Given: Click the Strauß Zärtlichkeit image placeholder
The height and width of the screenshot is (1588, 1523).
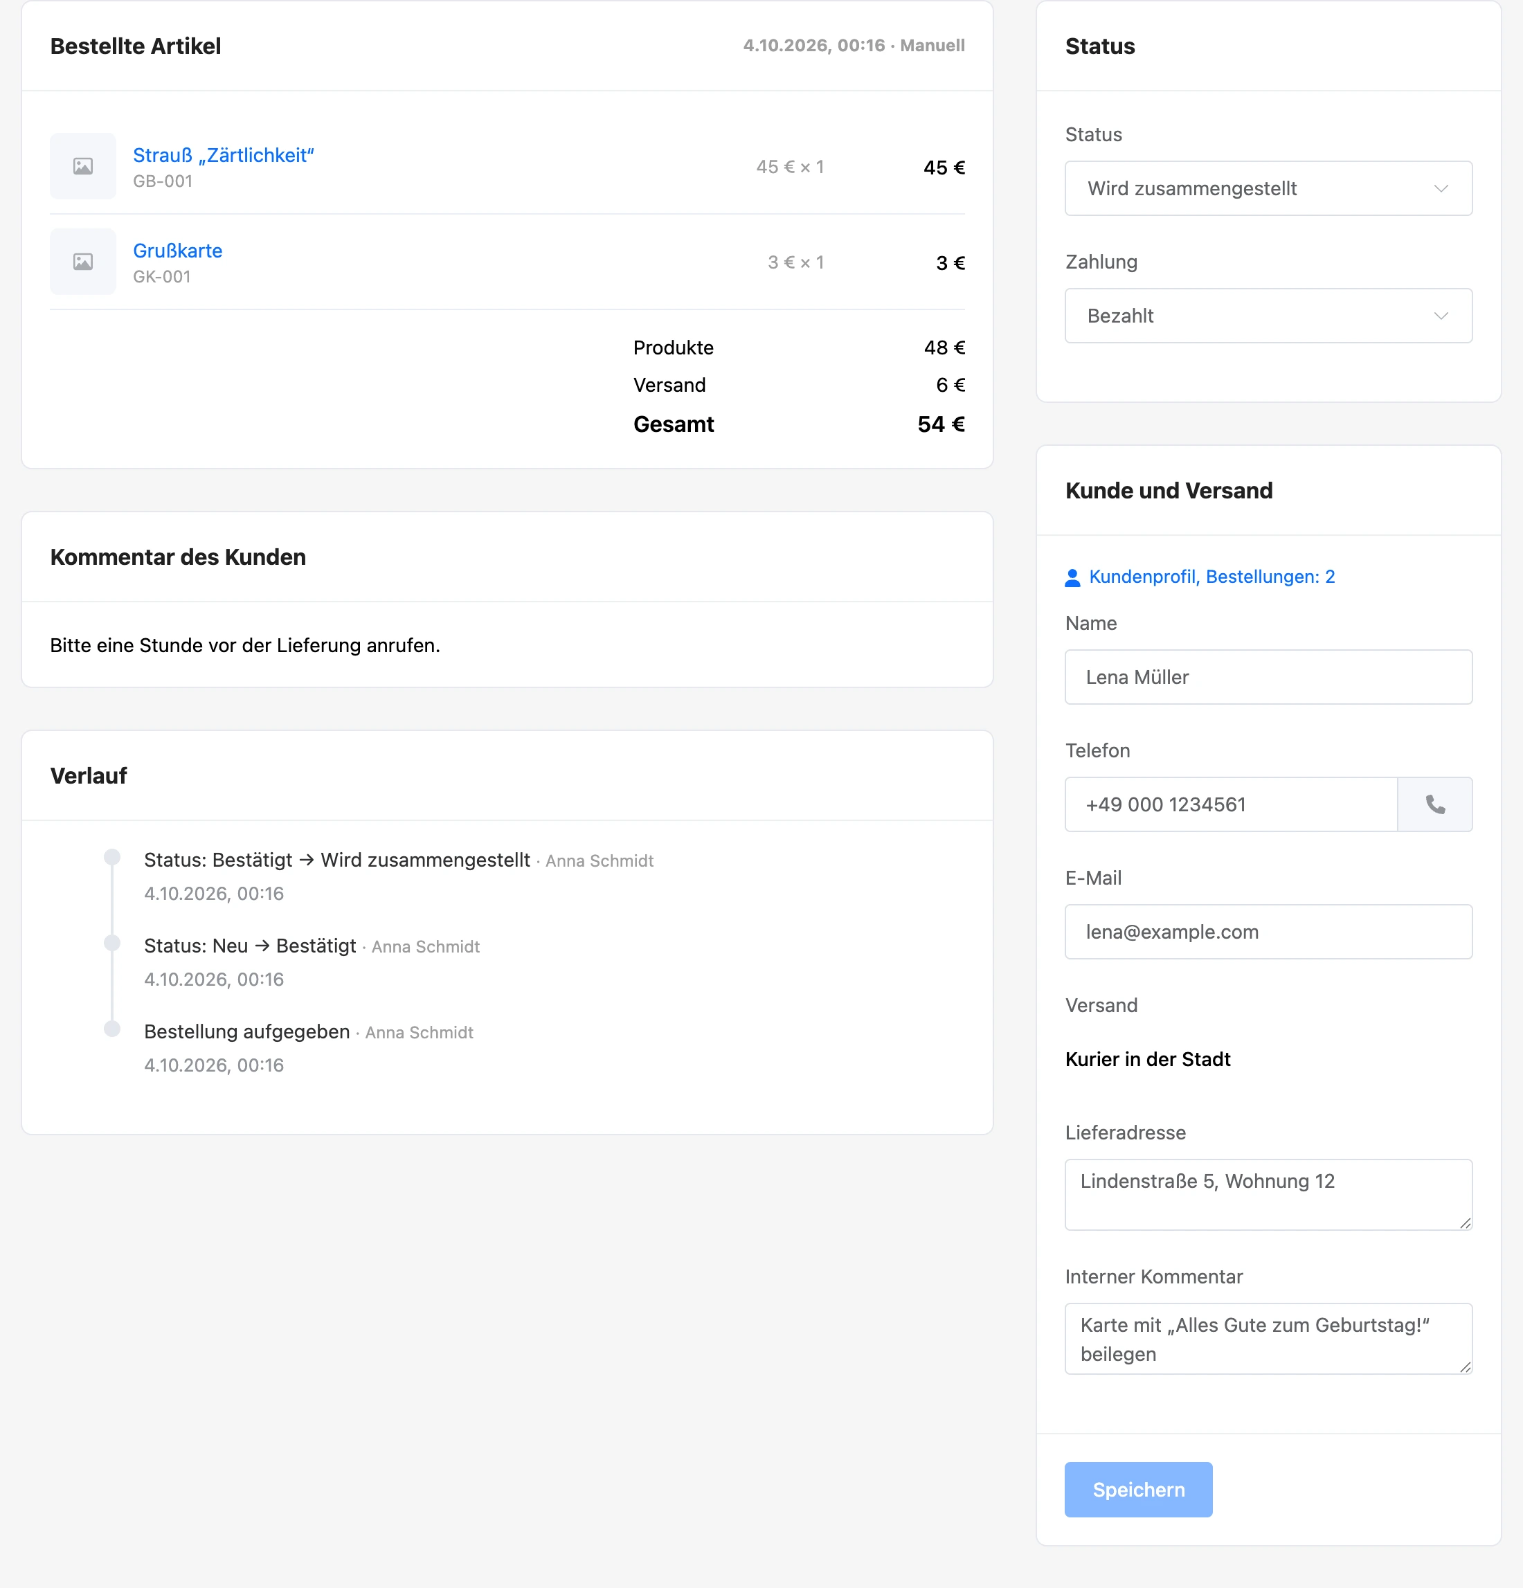Looking at the screenshot, I should (x=82, y=166).
